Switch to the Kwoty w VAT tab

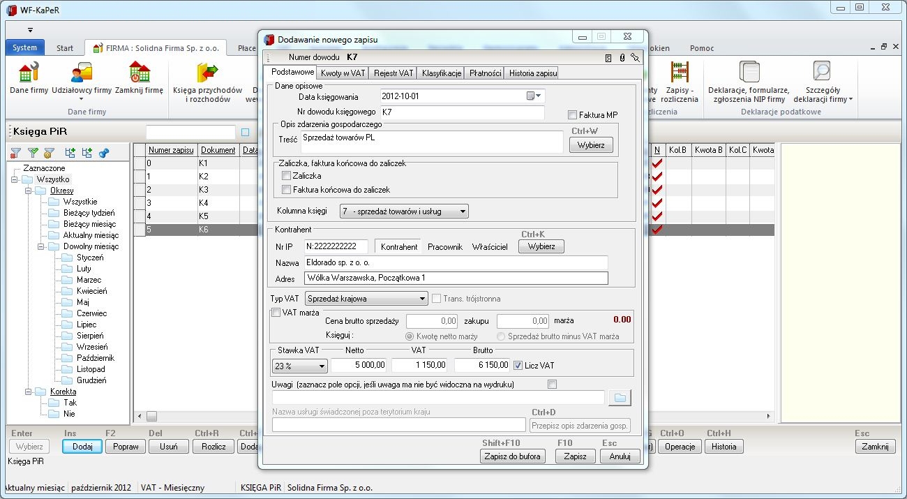(x=343, y=73)
